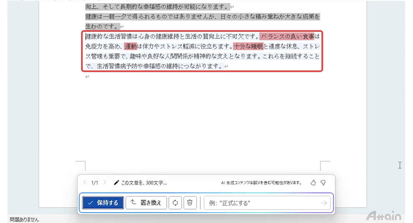Go to the previous draft with the left chevron
The image size is (413, 223).
tap(85, 183)
